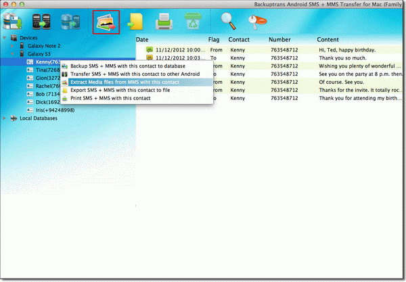Sort by the Date column header

142,40
